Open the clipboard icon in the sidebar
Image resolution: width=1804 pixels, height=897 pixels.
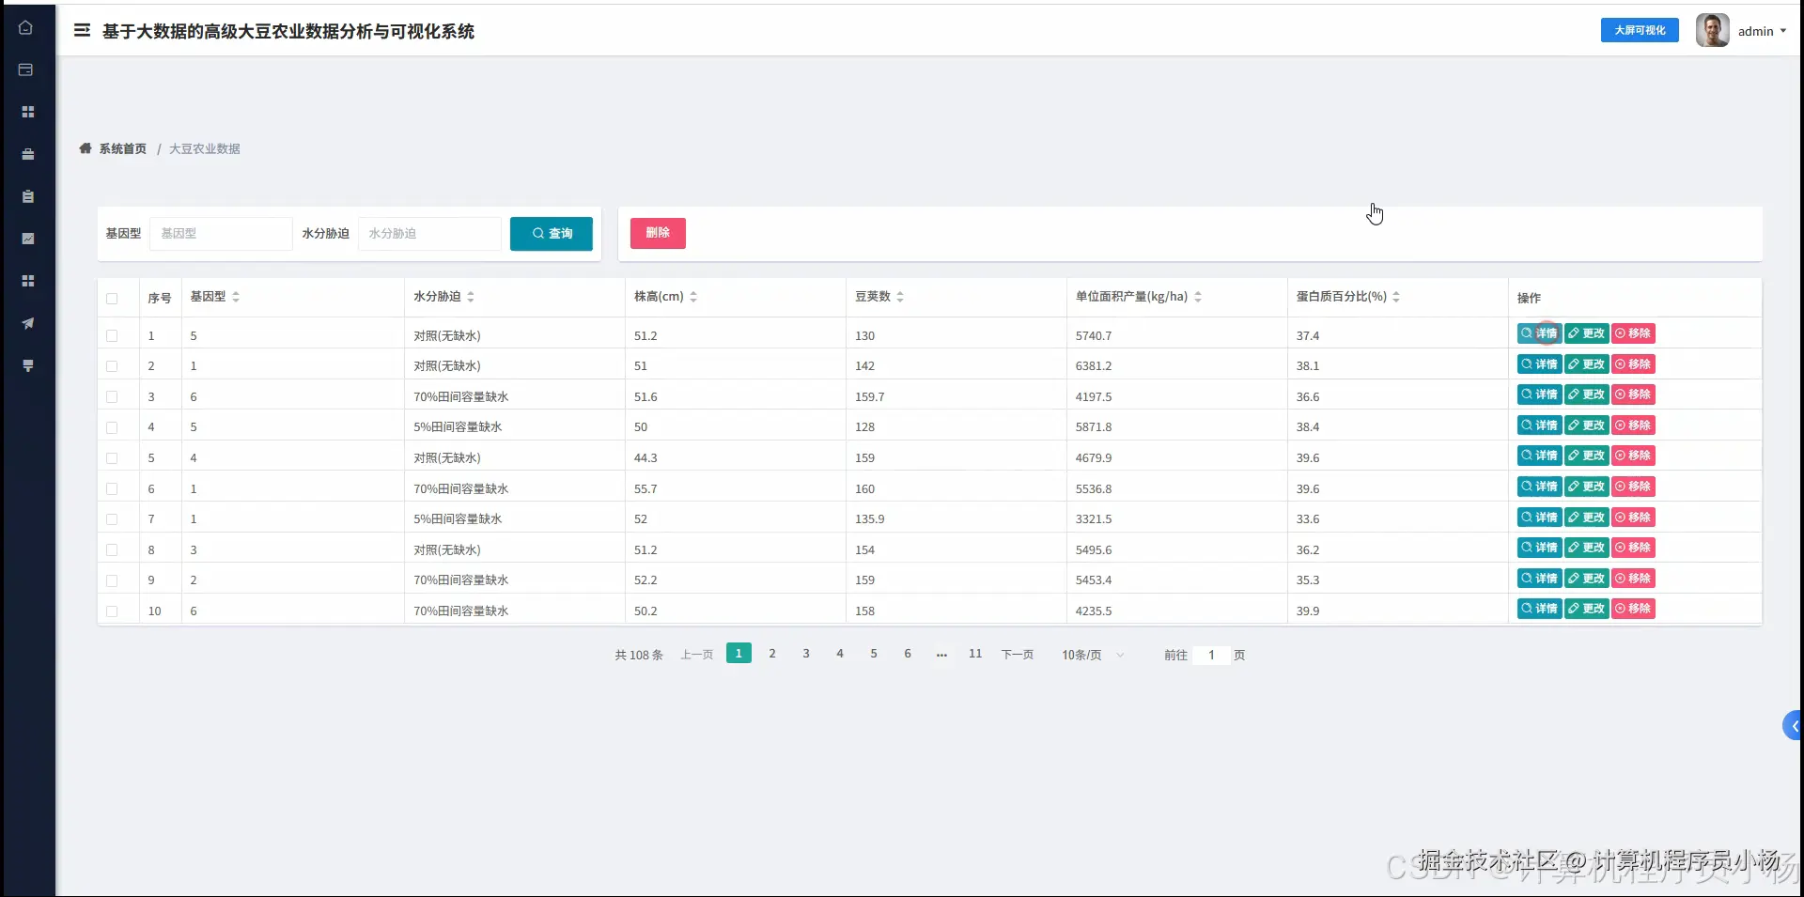pyautogui.click(x=27, y=196)
